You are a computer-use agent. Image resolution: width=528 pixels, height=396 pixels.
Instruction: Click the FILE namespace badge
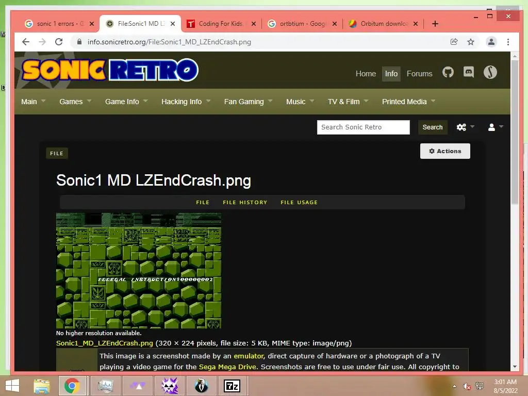(57, 153)
